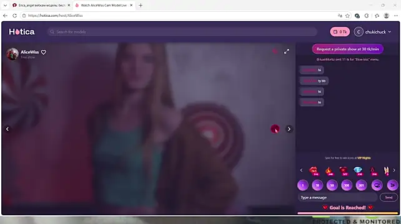Open the browser extension icon with badge
The image size is (401, 224).
pyautogui.click(x=357, y=16)
